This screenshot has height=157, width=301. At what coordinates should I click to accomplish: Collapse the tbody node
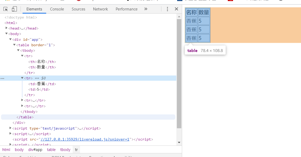18,50
